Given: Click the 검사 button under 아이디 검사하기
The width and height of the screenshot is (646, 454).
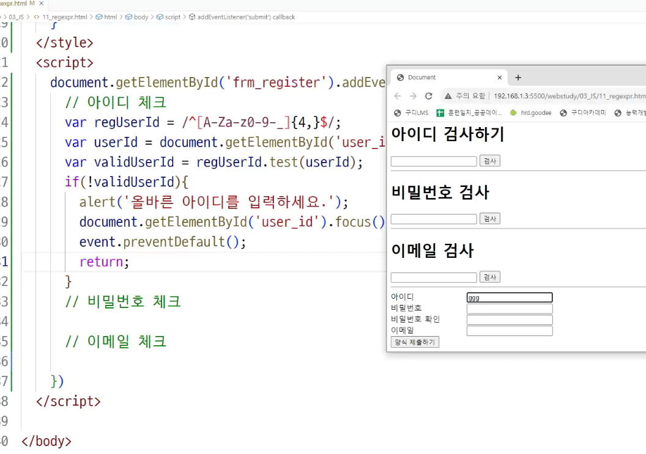Looking at the screenshot, I should (x=490, y=161).
